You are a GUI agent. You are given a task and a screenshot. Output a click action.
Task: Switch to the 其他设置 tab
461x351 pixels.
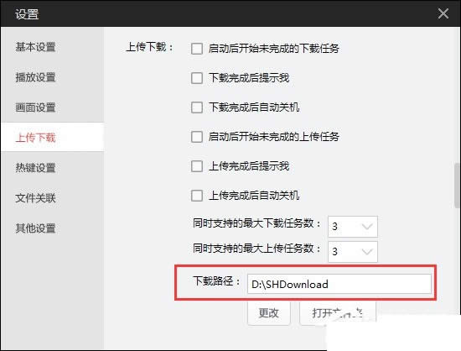point(35,228)
